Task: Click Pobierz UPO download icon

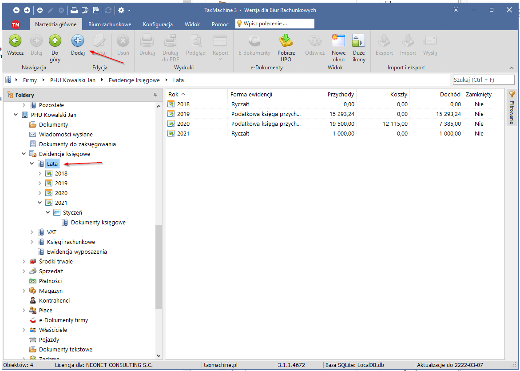Action: tap(286, 42)
